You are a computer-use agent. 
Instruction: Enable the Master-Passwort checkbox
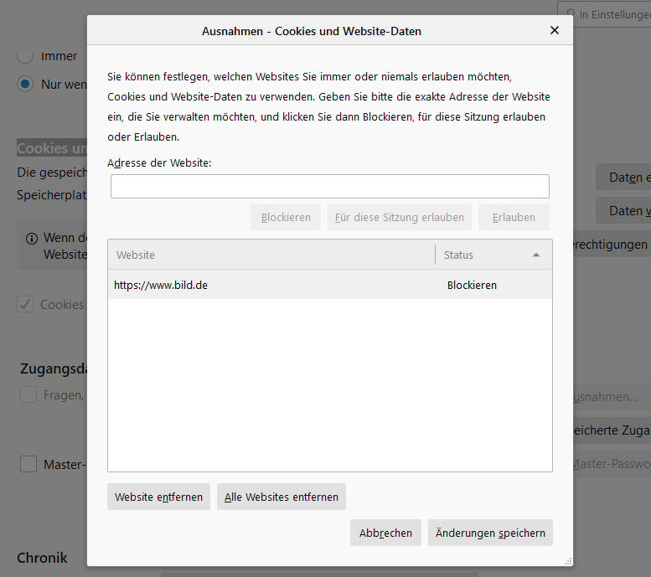coord(28,464)
